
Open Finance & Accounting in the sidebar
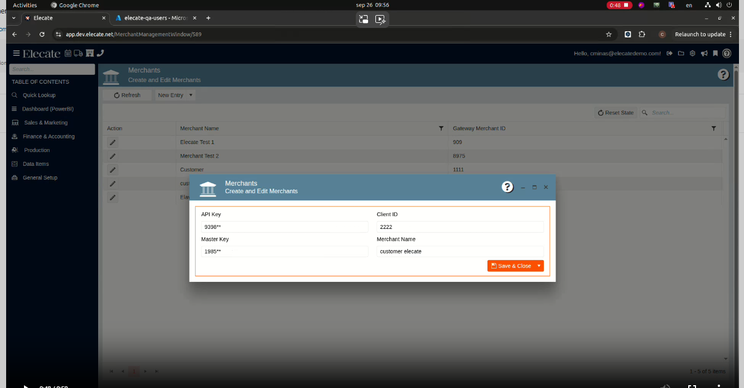[x=49, y=136]
